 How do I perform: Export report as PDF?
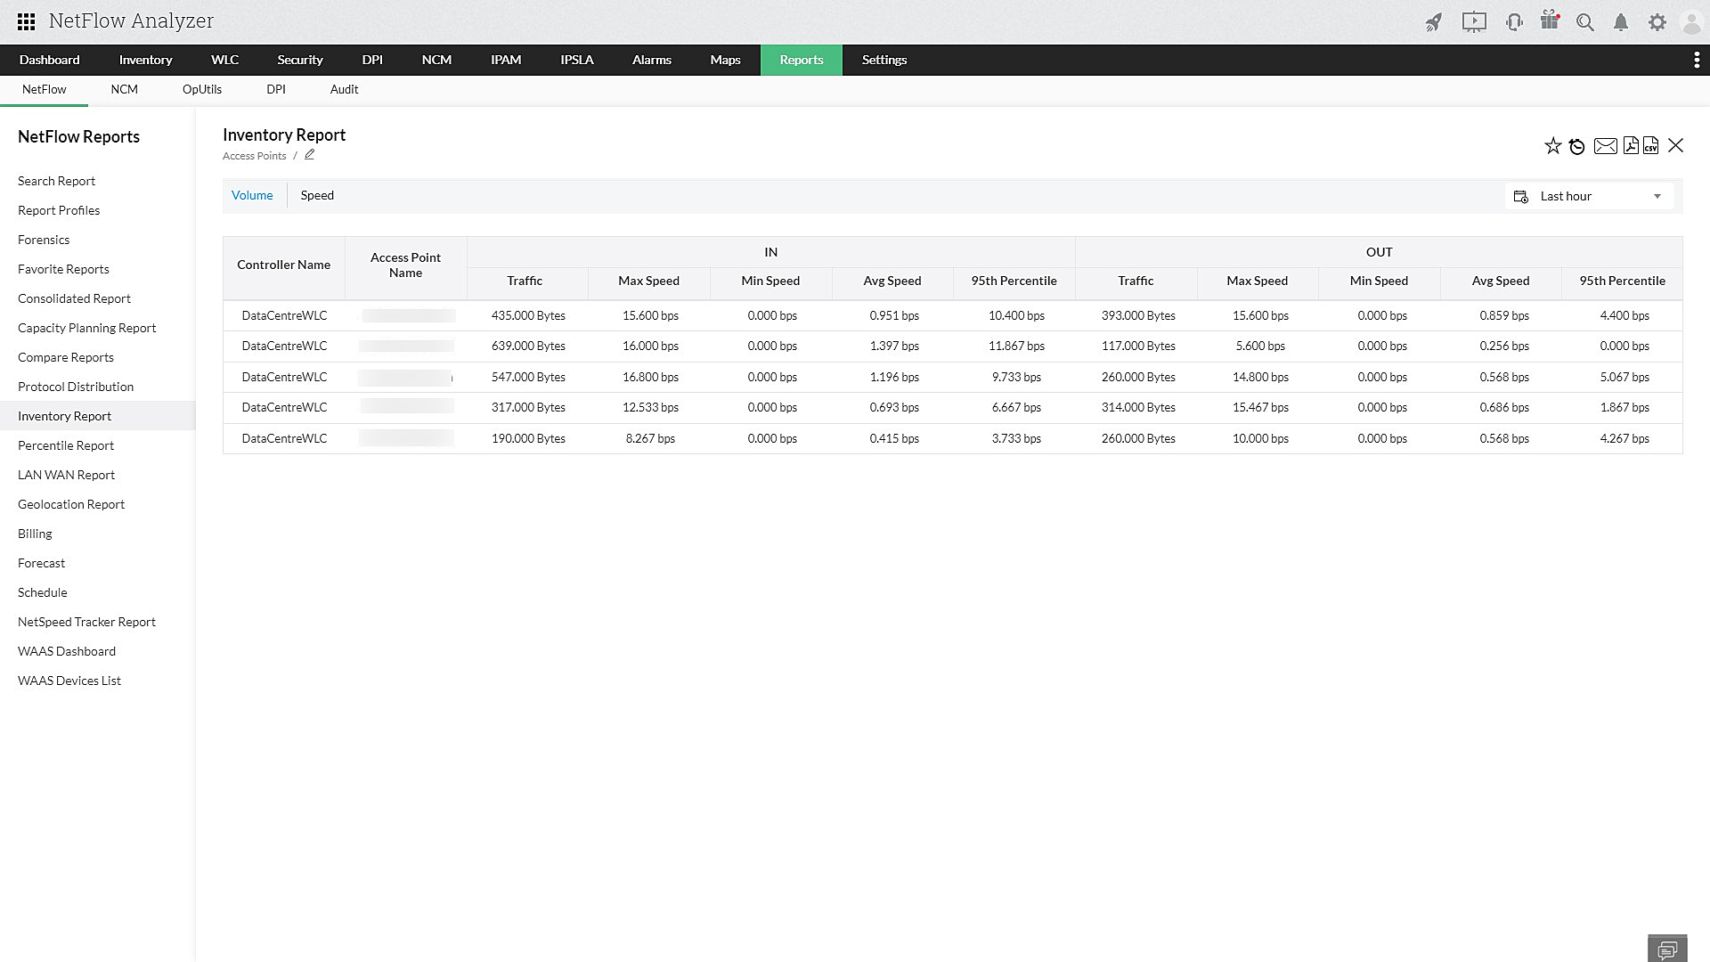pyautogui.click(x=1631, y=146)
